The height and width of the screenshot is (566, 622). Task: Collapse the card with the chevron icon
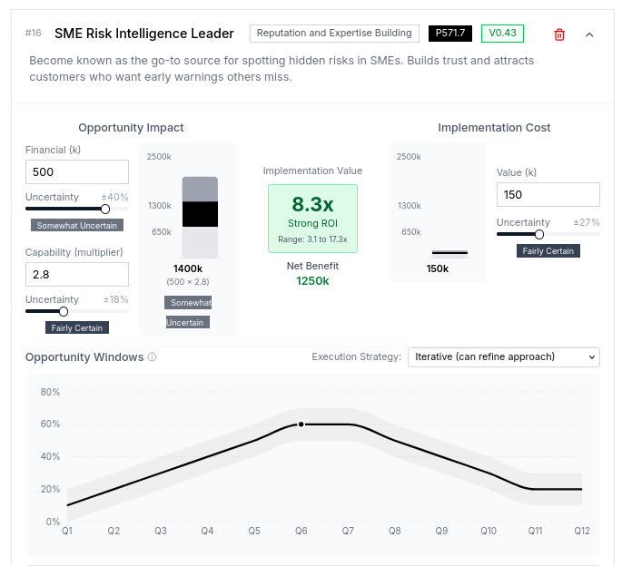[x=589, y=34]
